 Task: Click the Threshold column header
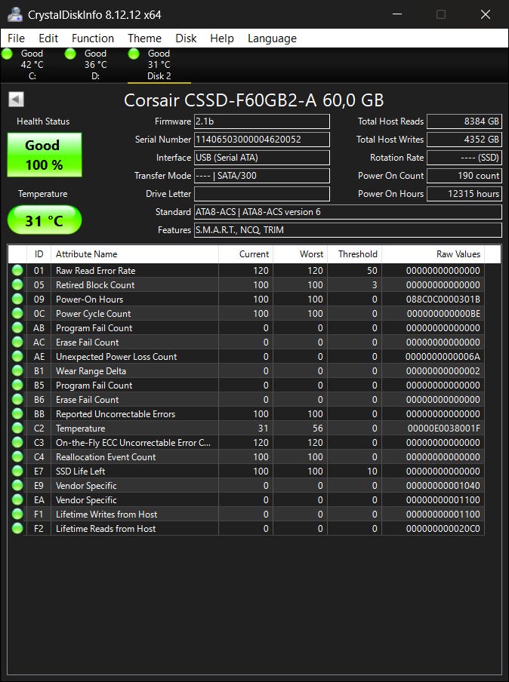pyautogui.click(x=354, y=254)
